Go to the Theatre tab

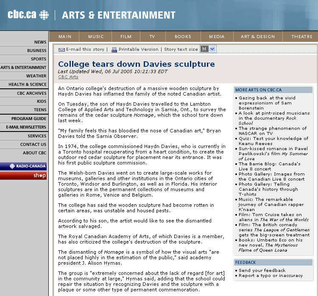(302, 37)
